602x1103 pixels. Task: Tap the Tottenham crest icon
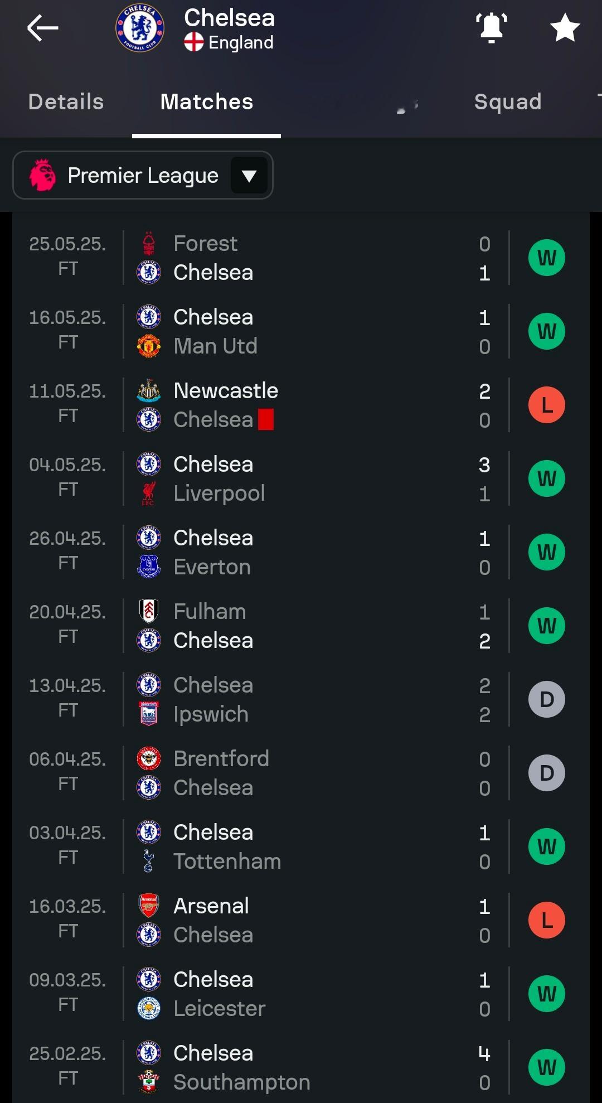click(x=149, y=862)
